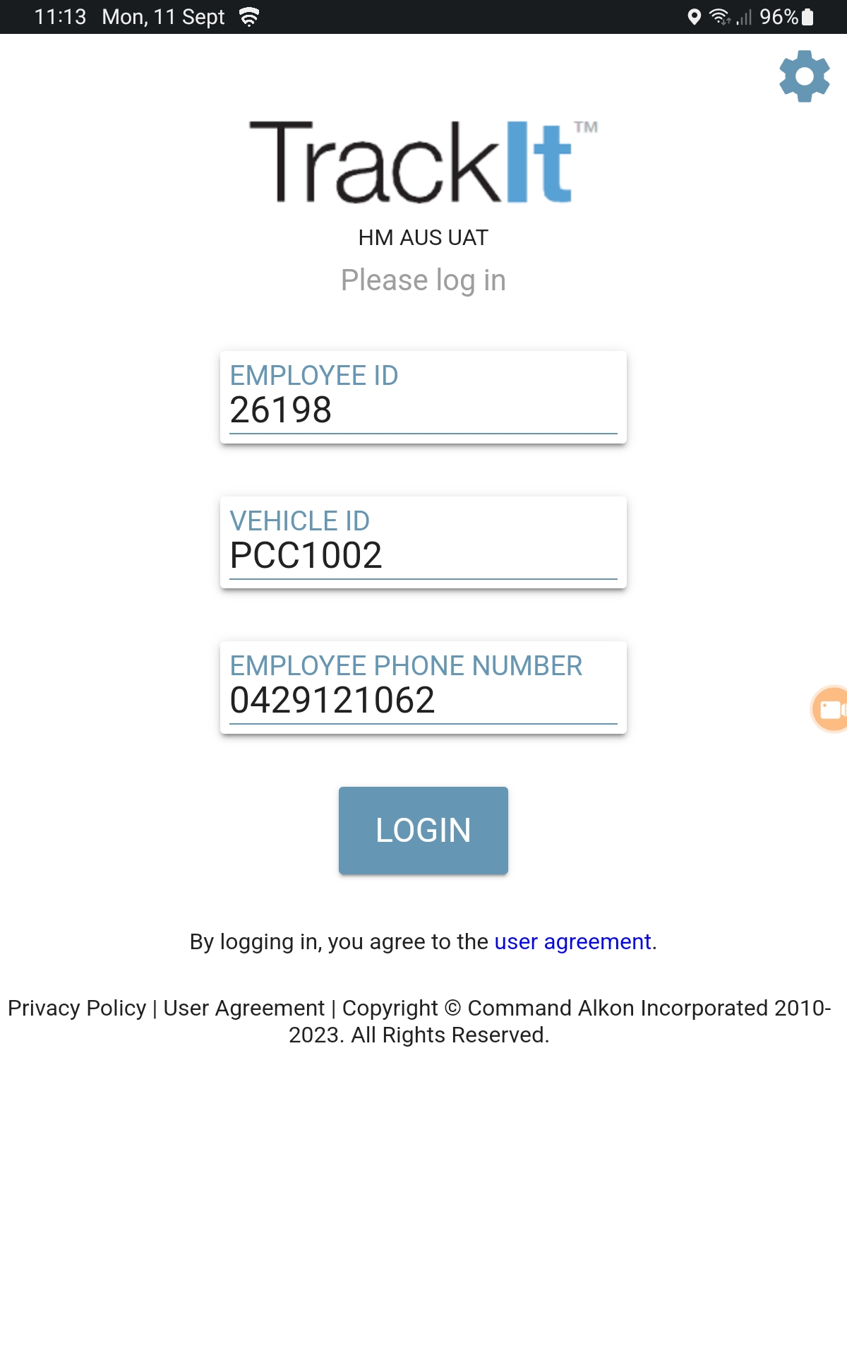Tap the HM AUS UAT environment label
This screenshot has width=847, height=1356.
tap(423, 238)
